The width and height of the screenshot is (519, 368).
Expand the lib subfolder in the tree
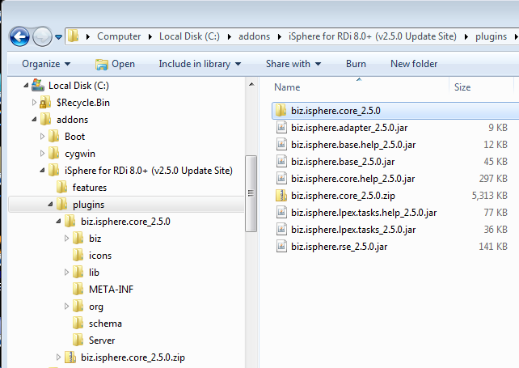[66, 272]
